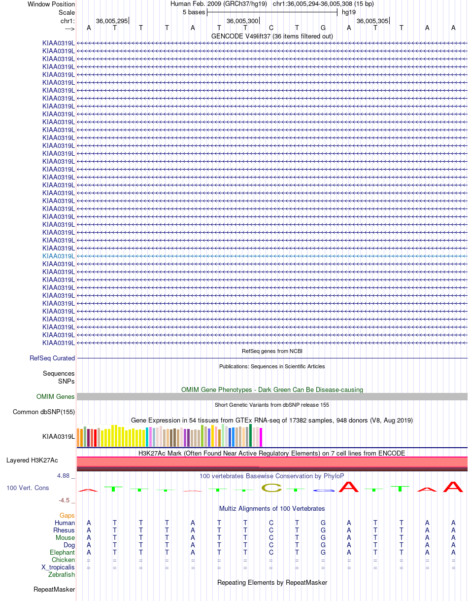Open the RefSeq genes from NCBI title

[272, 351]
